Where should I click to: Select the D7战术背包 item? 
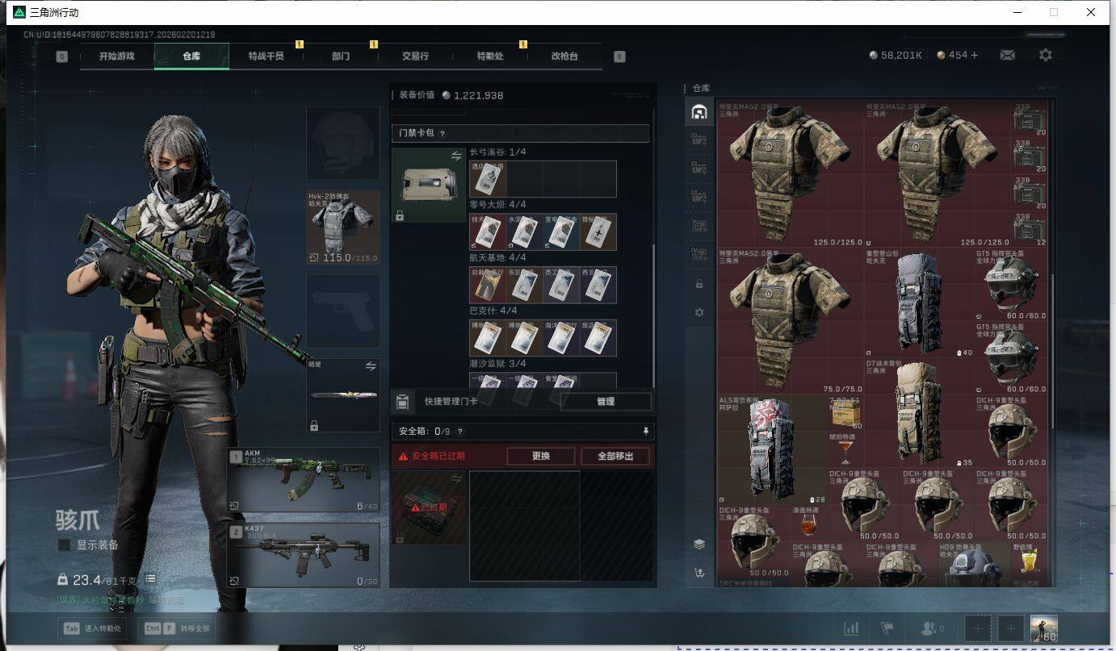(918, 413)
